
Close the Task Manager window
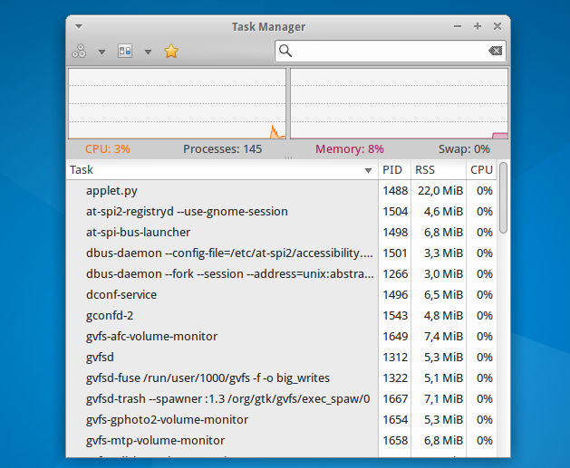(496, 26)
